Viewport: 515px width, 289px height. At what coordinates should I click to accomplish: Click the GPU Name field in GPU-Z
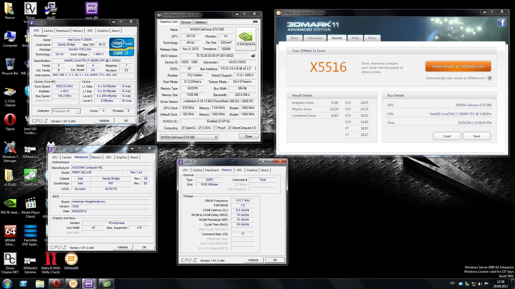(207, 29)
